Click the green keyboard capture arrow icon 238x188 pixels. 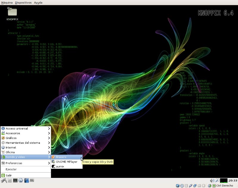(x=214, y=186)
